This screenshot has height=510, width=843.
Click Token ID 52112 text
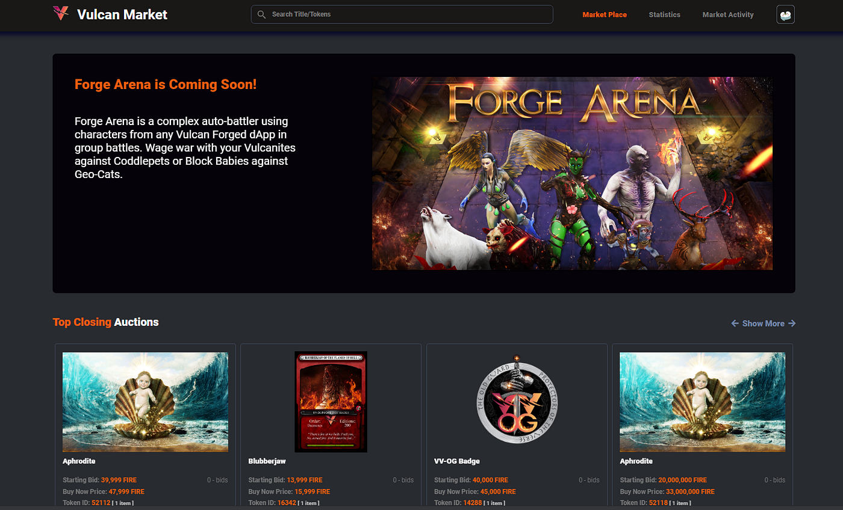click(x=98, y=503)
